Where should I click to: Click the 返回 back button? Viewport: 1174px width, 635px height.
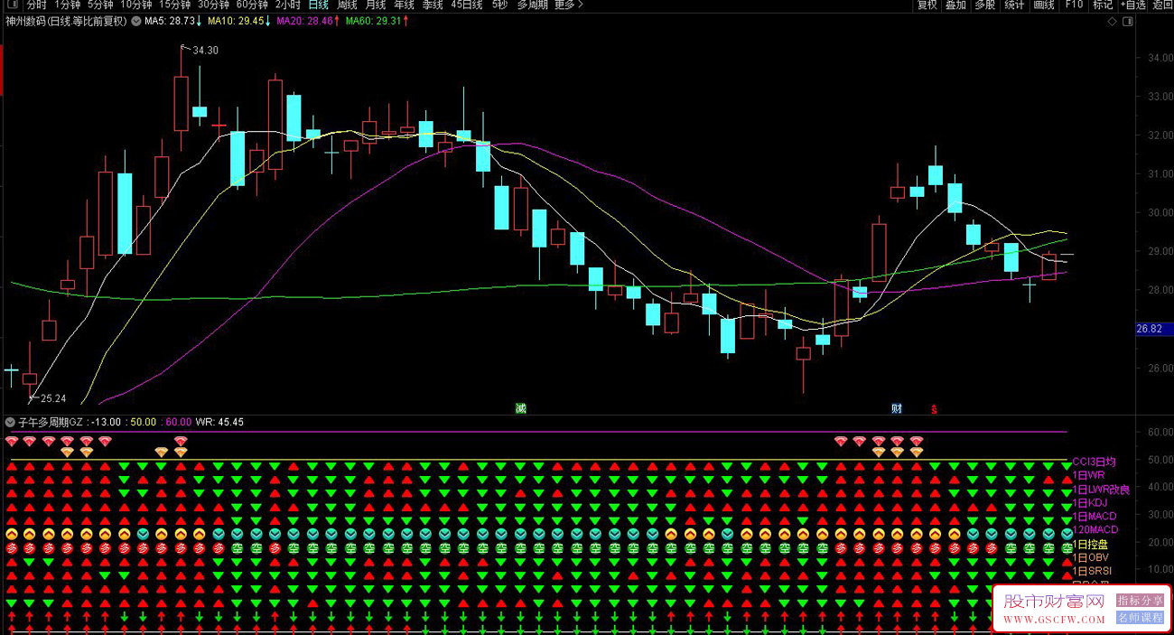pyautogui.click(x=1162, y=5)
